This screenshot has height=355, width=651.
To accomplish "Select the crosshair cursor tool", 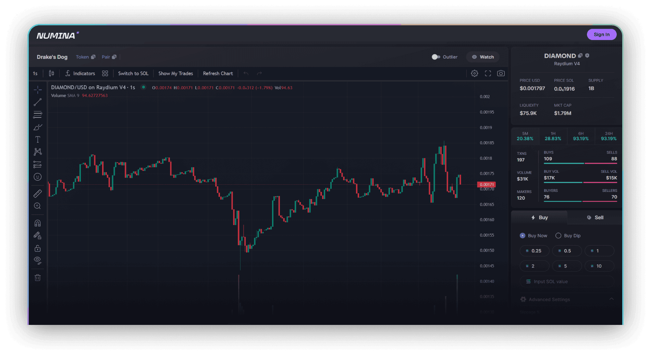I will tap(38, 90).
